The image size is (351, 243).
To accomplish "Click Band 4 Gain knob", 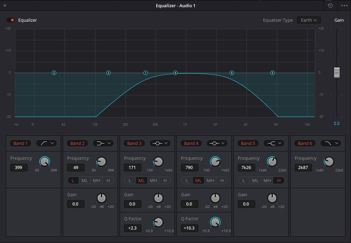I will pos(215,198).
